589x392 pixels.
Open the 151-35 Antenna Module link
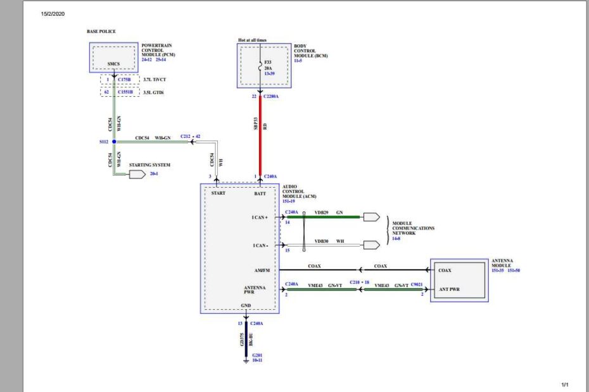498,271
